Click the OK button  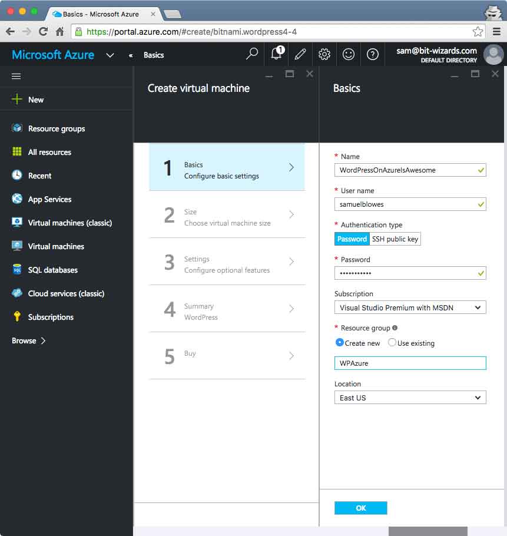[361, 508]
